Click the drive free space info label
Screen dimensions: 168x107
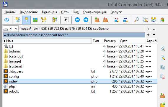tap(64, 29)
